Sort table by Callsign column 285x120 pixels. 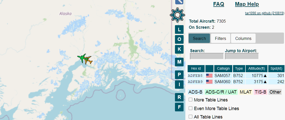point(223,69)
